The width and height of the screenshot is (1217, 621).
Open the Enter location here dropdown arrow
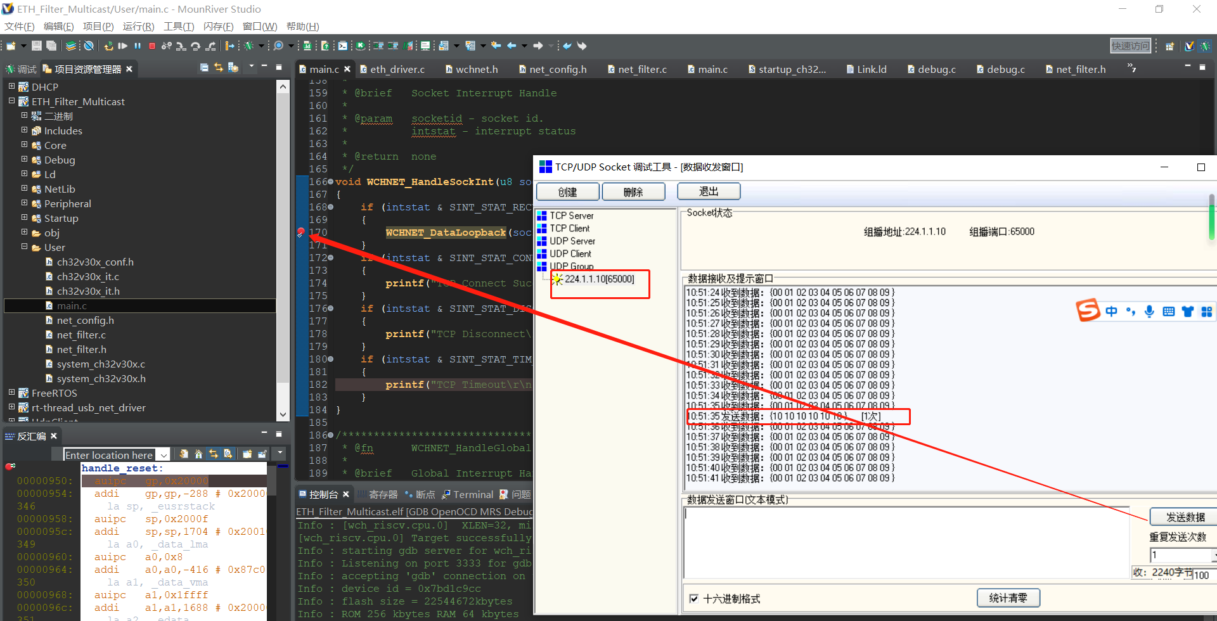[x=164, y=455]
